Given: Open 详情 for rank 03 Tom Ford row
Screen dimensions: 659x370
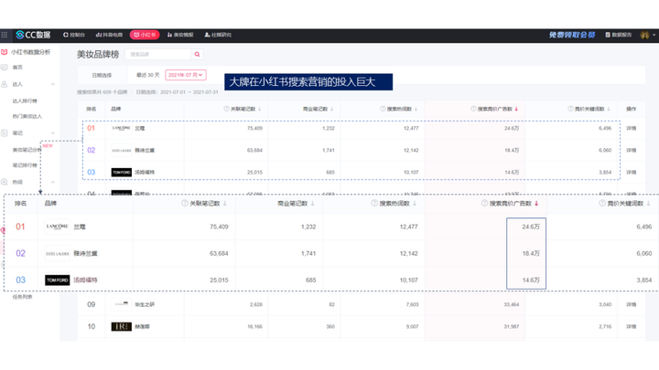Looking at the screenshot, I should (x=632, y=173).
